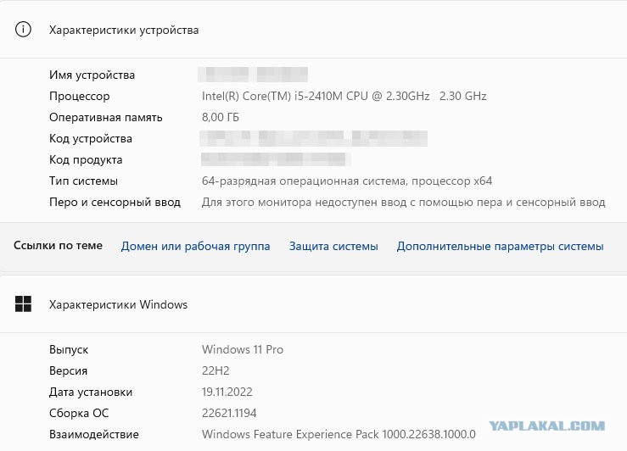627x451 pixels.
Task: Click the blurred device ID value
Action: [314, 138]
